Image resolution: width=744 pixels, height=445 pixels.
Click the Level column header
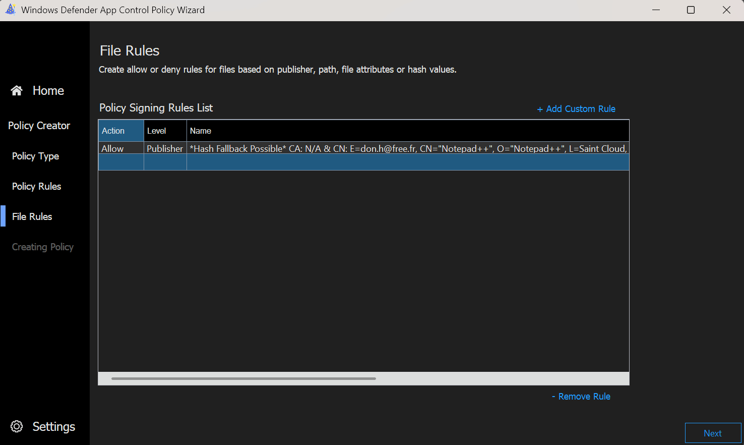165,131
